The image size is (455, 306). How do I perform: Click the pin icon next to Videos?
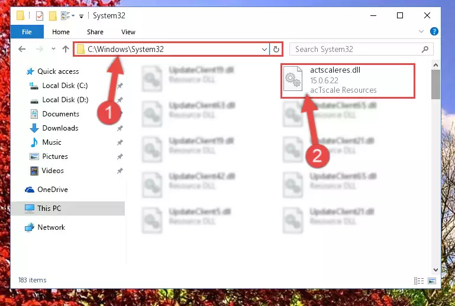point(120,171)
